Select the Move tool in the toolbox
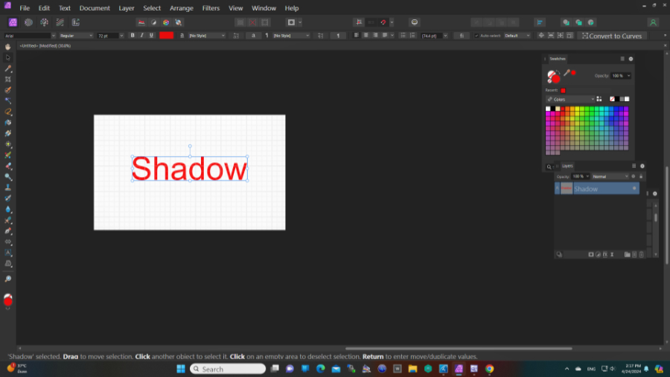 click(8, 57)
